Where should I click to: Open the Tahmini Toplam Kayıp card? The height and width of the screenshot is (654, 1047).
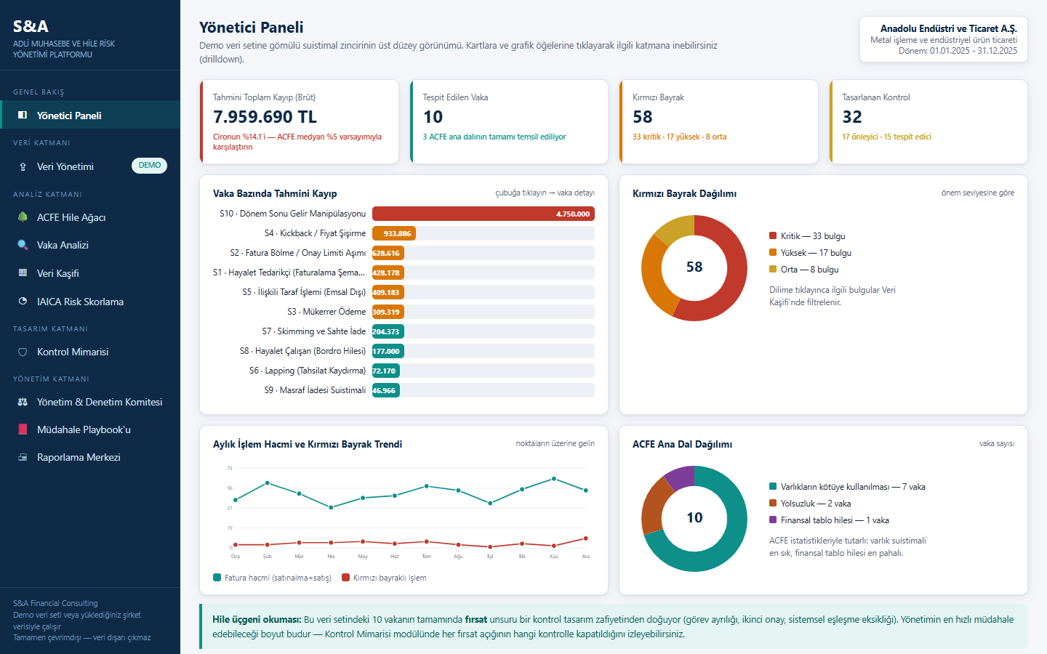300,122
